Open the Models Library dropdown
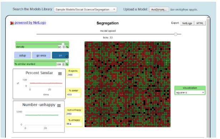Image resolution: width=220 pixels, height=139 pixels. point(85,10)
